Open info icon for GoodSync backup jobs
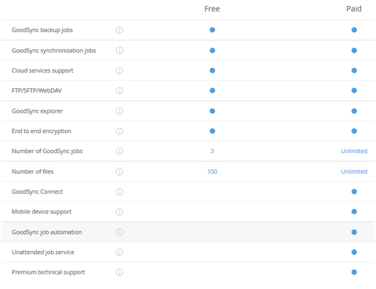This screenshot has width=376, height=289. pyautogui.click(x=120, y=30)
